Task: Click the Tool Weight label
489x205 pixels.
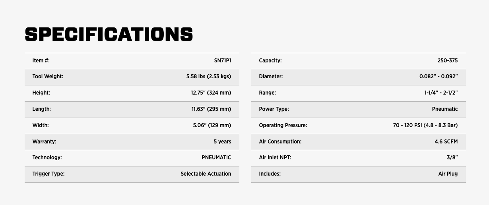Action: 48,77
